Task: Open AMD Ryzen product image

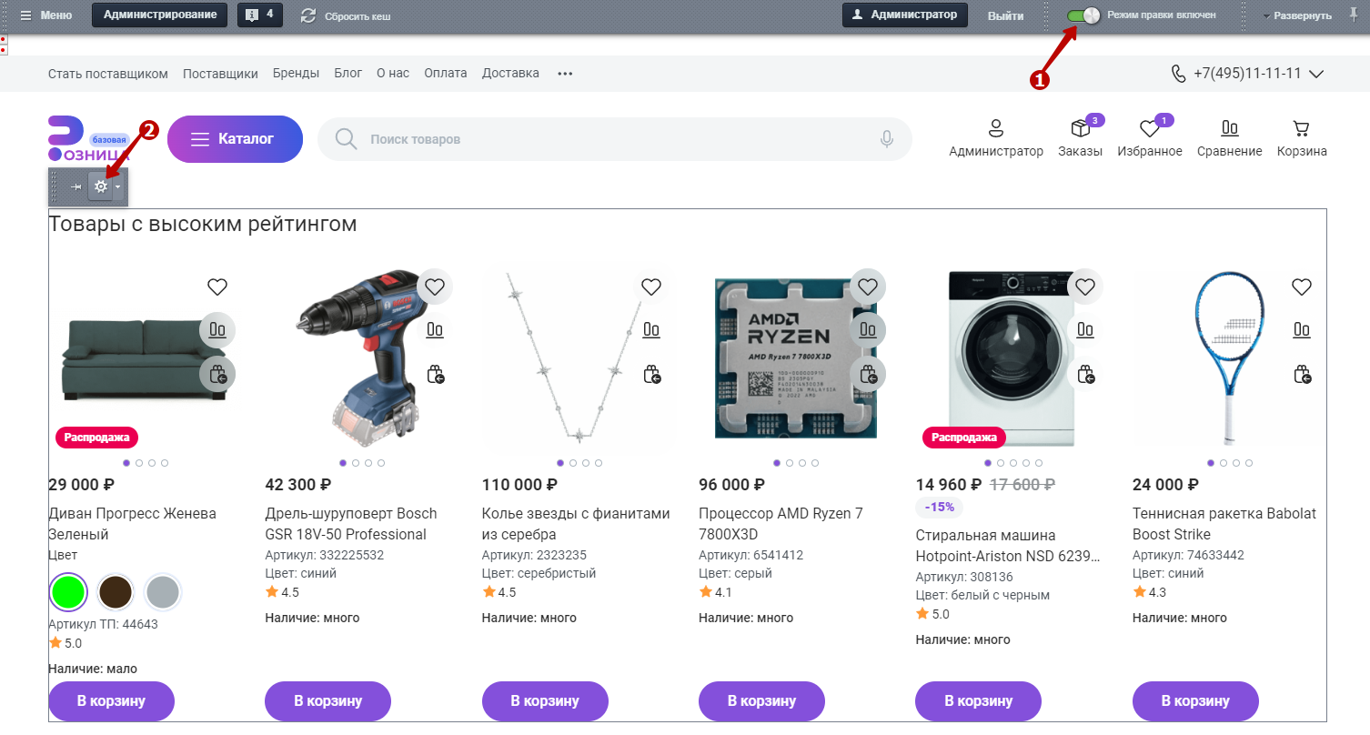Action: coord(796,359)
